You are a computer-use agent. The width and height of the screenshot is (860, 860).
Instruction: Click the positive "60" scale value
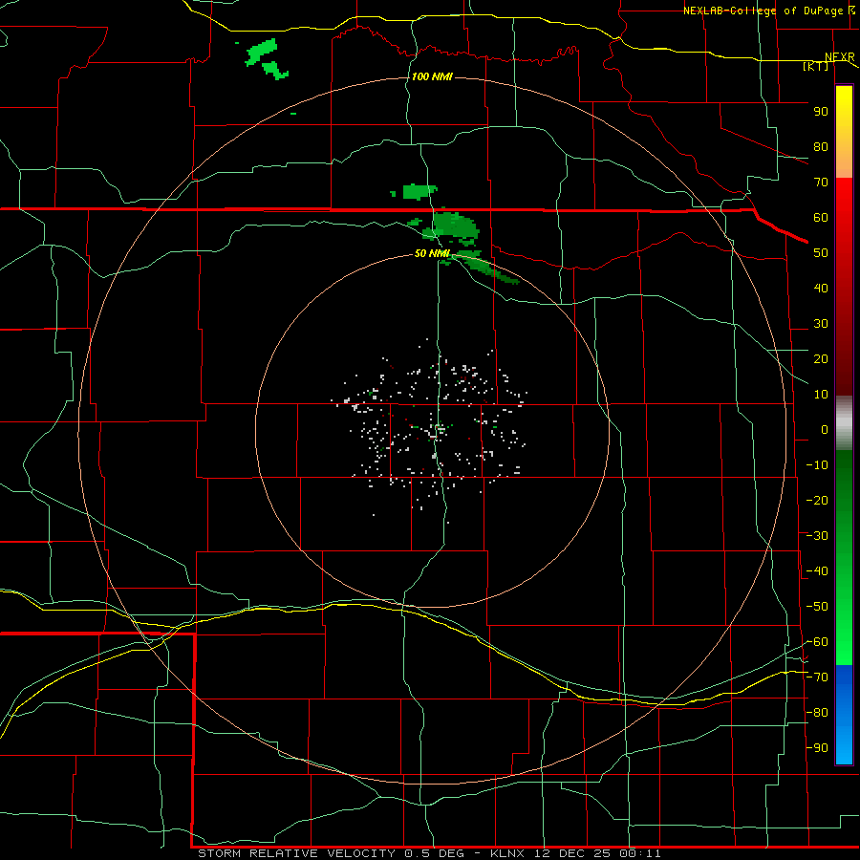821,218
